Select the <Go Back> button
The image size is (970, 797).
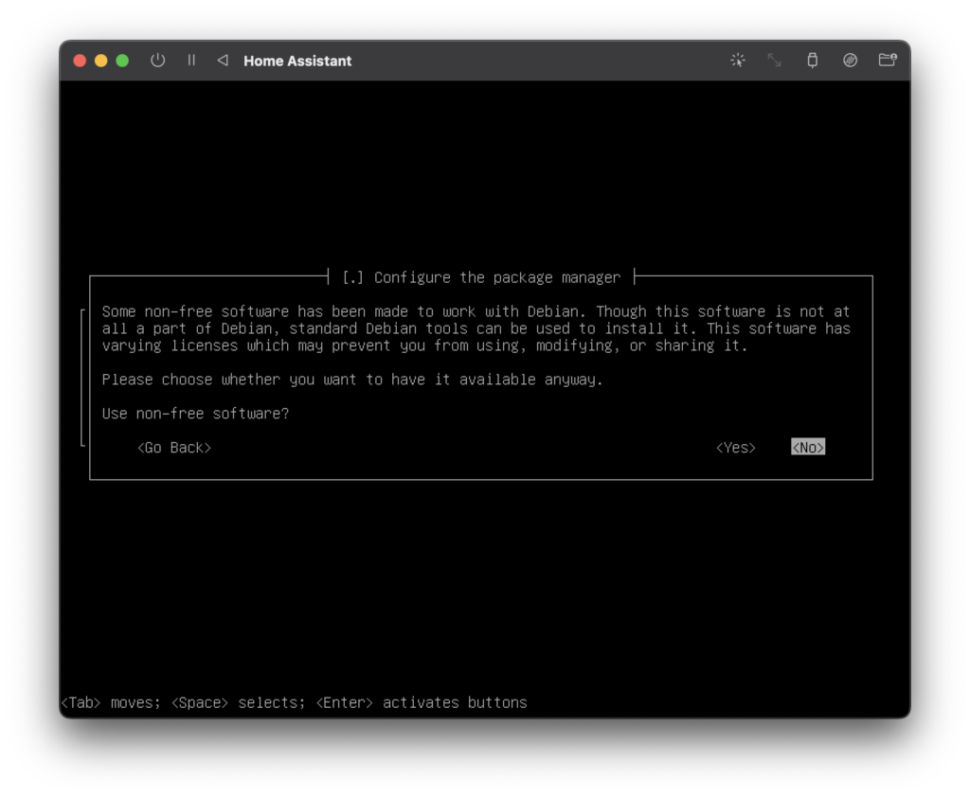tap(174, 448)
